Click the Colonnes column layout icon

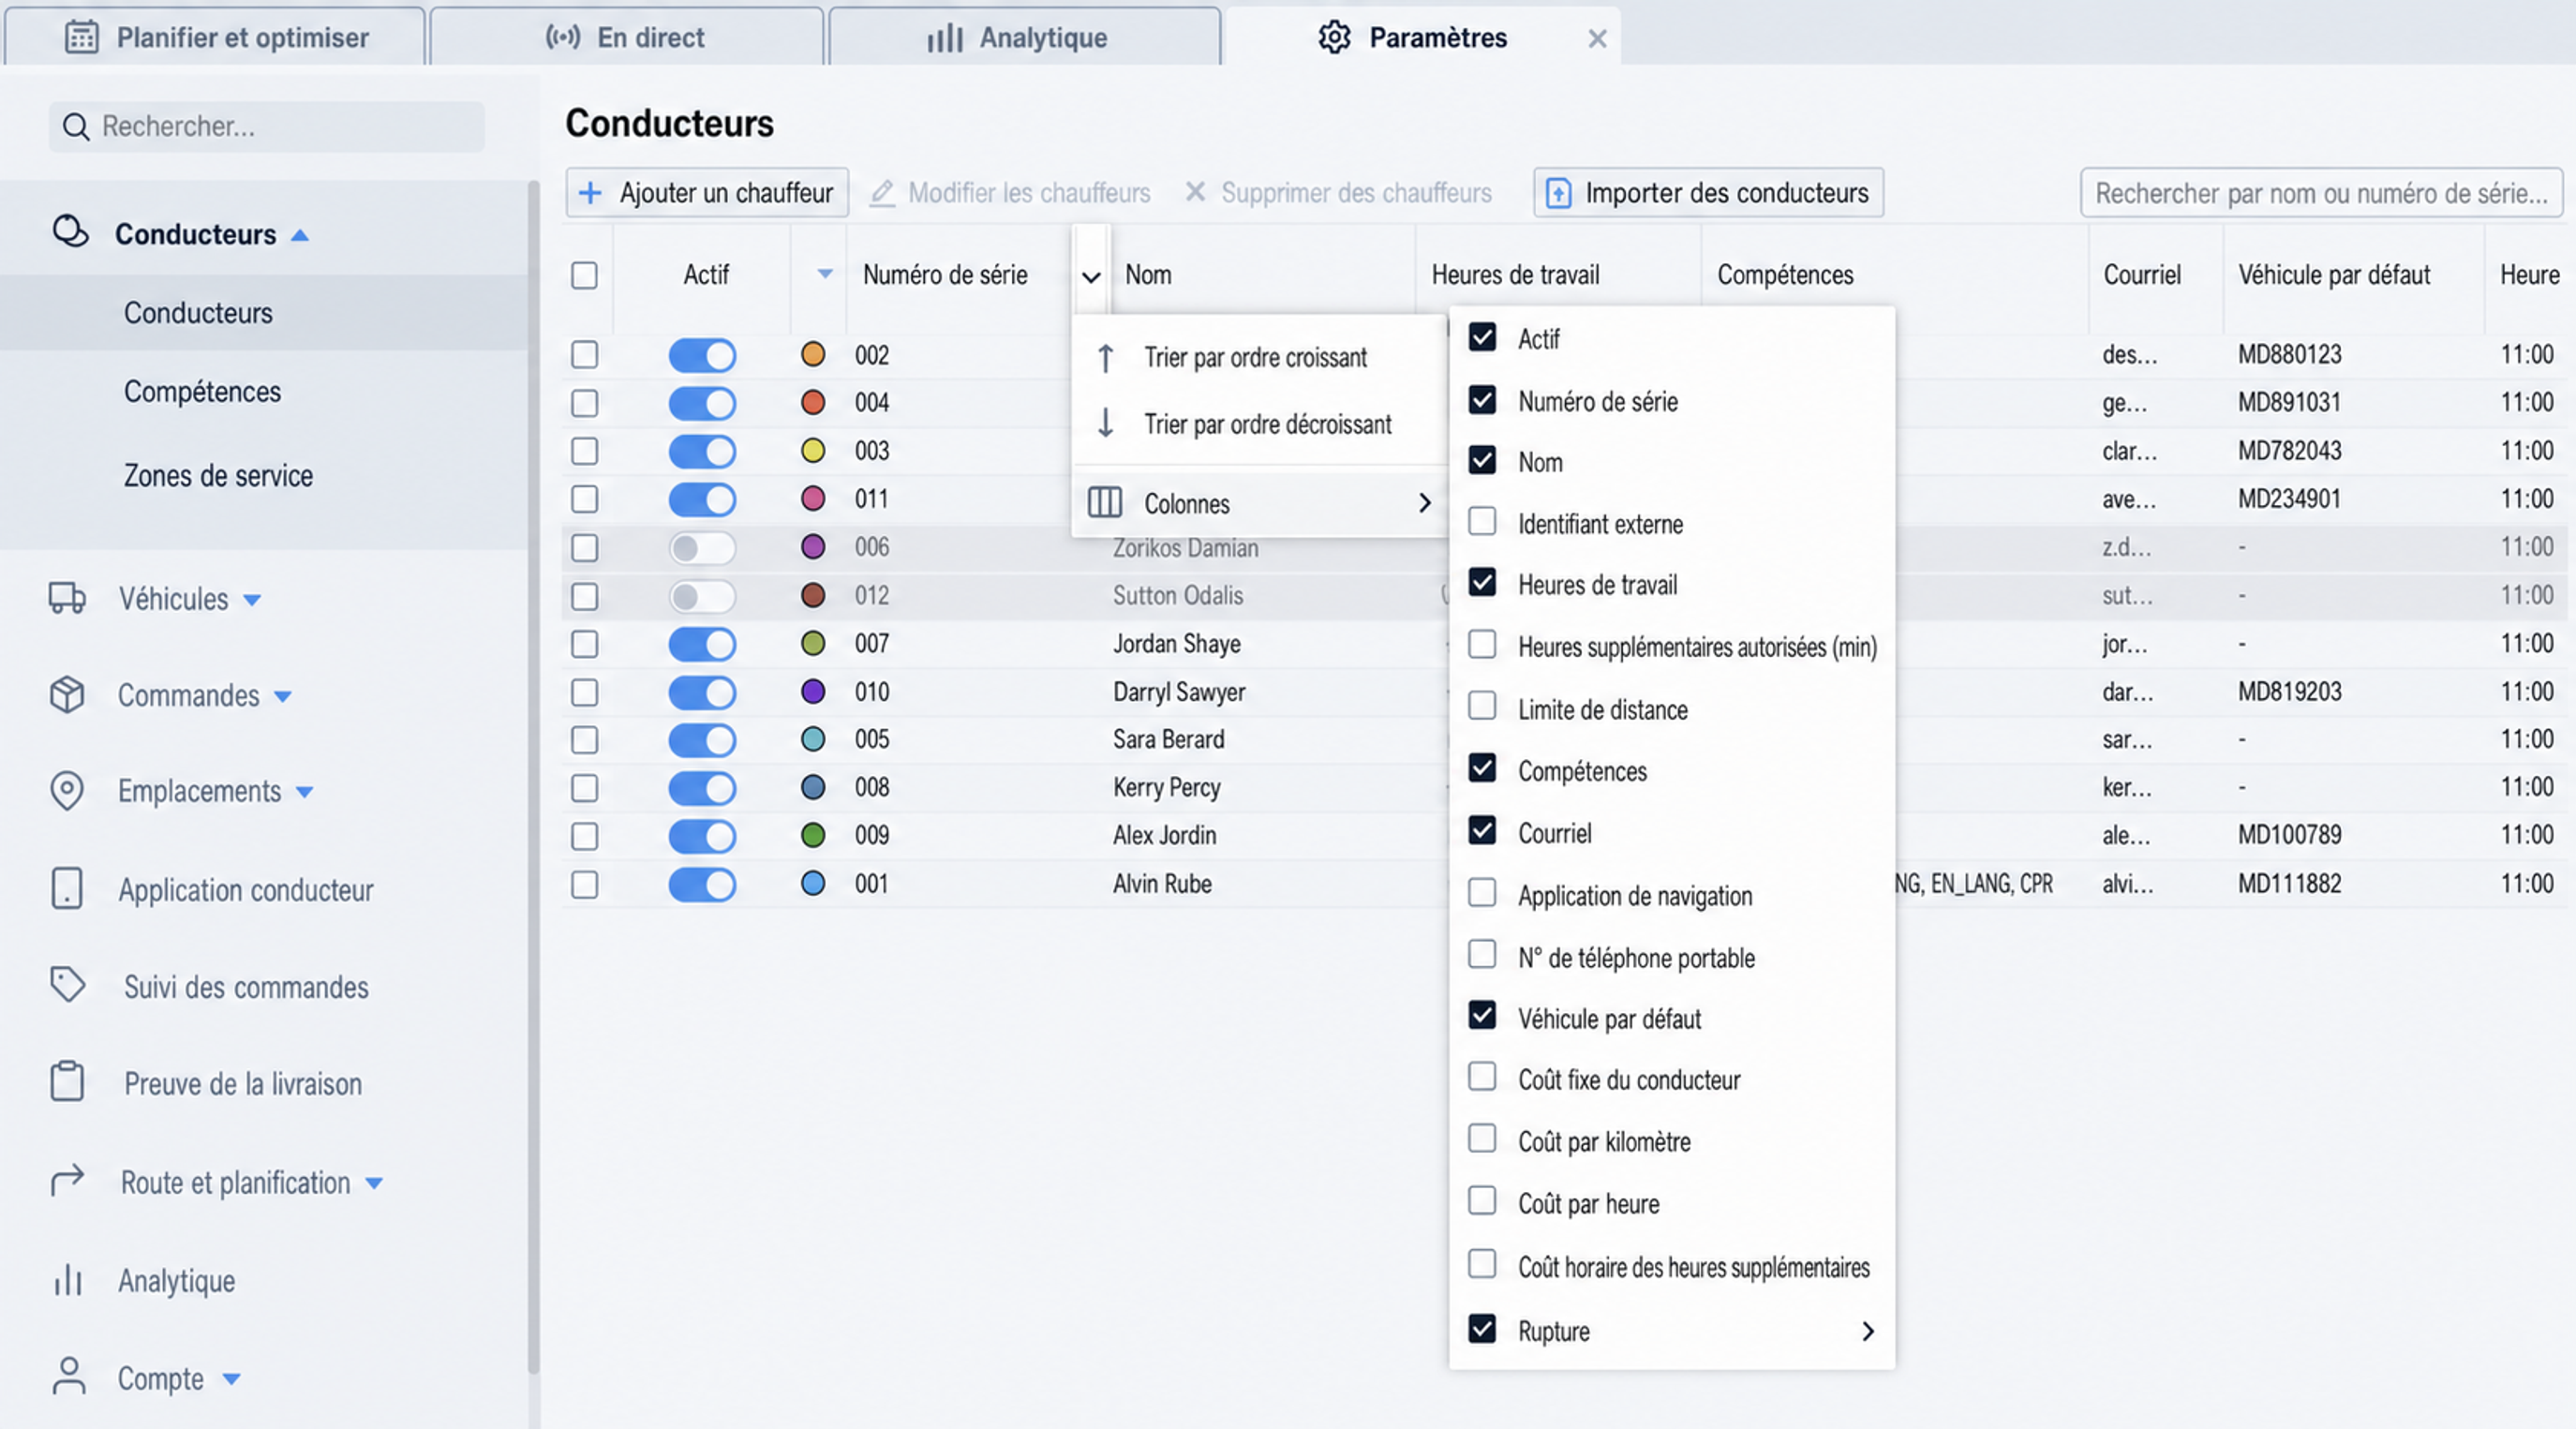click(x=1104, y=502)
